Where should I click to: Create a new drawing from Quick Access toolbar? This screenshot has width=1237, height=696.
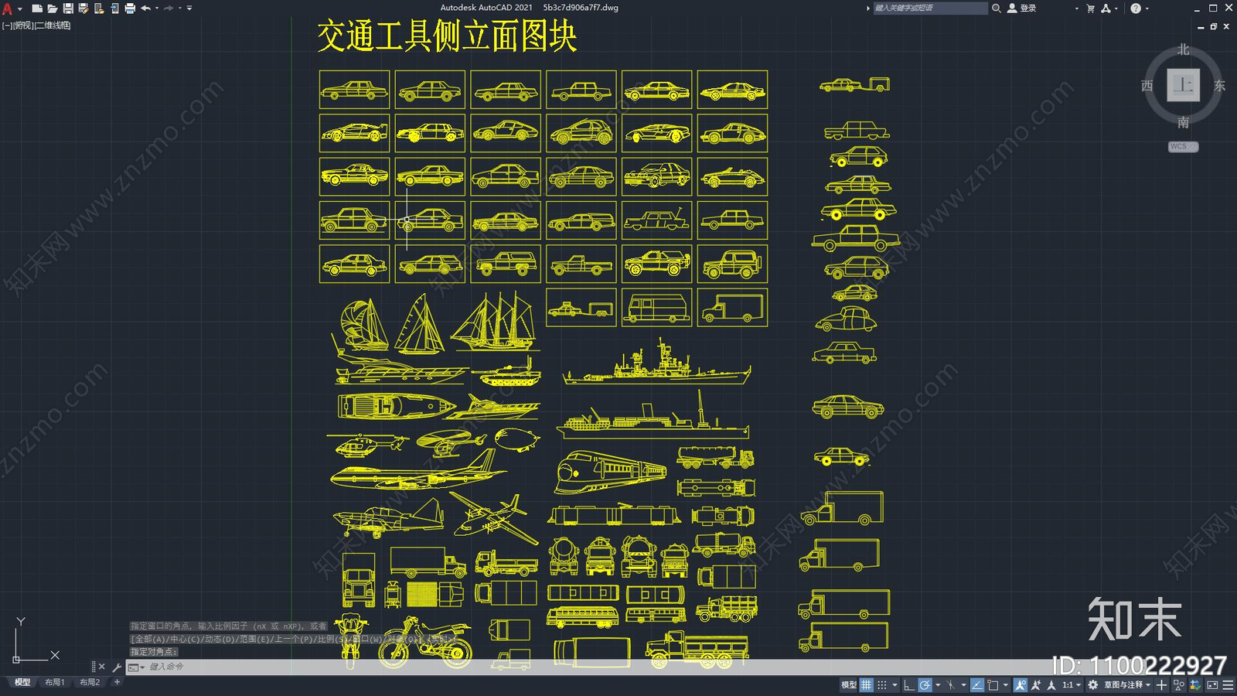36,8
